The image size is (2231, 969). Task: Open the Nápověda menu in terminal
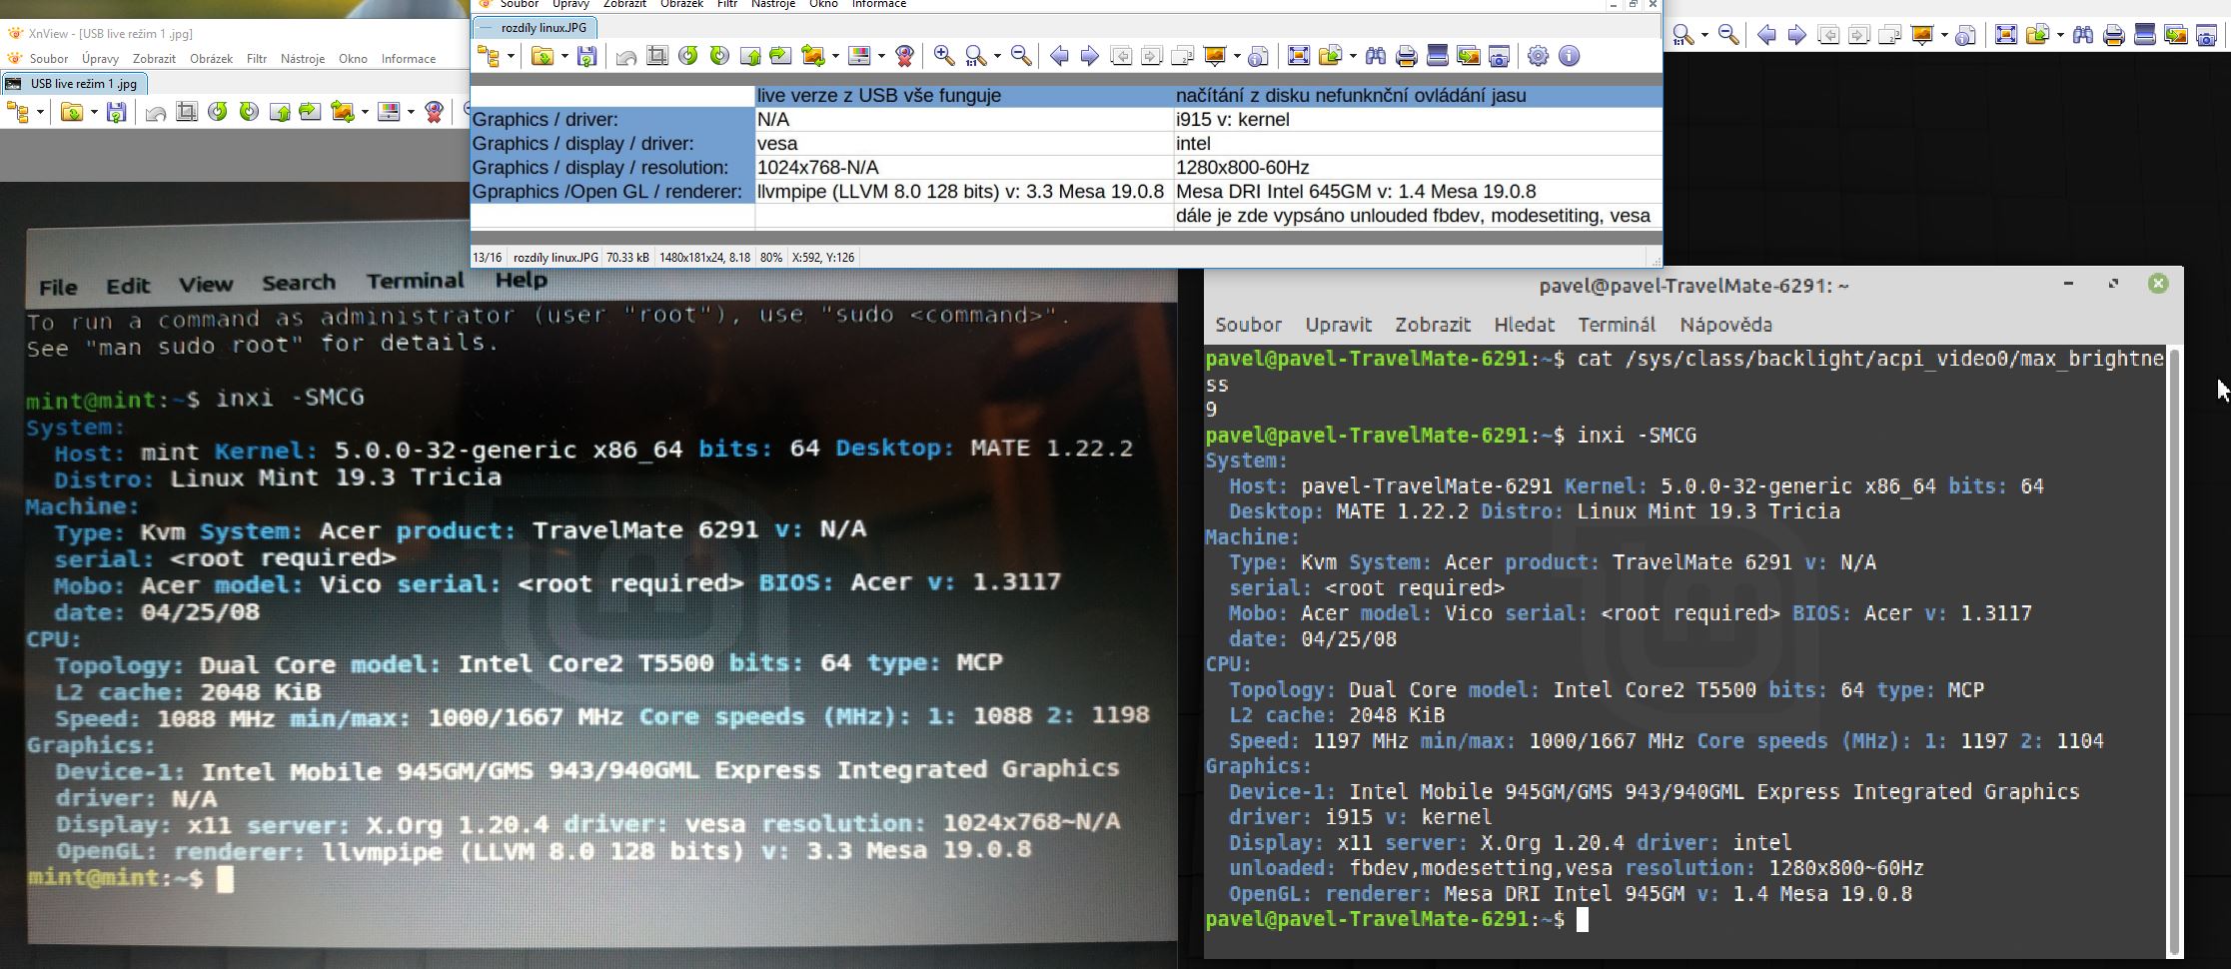click(x=1725, y=325)
